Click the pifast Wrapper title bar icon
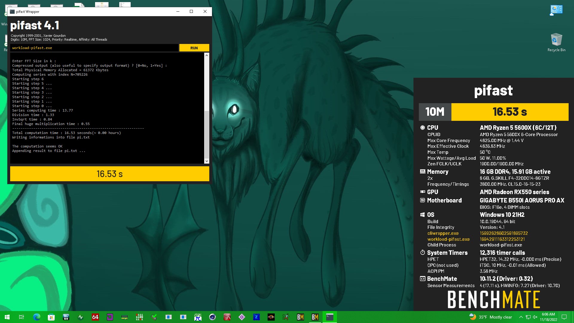This screenshot has height=323, width=574. (x=12, y=12)
